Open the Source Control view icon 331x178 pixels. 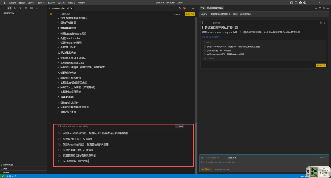(21, 8)
